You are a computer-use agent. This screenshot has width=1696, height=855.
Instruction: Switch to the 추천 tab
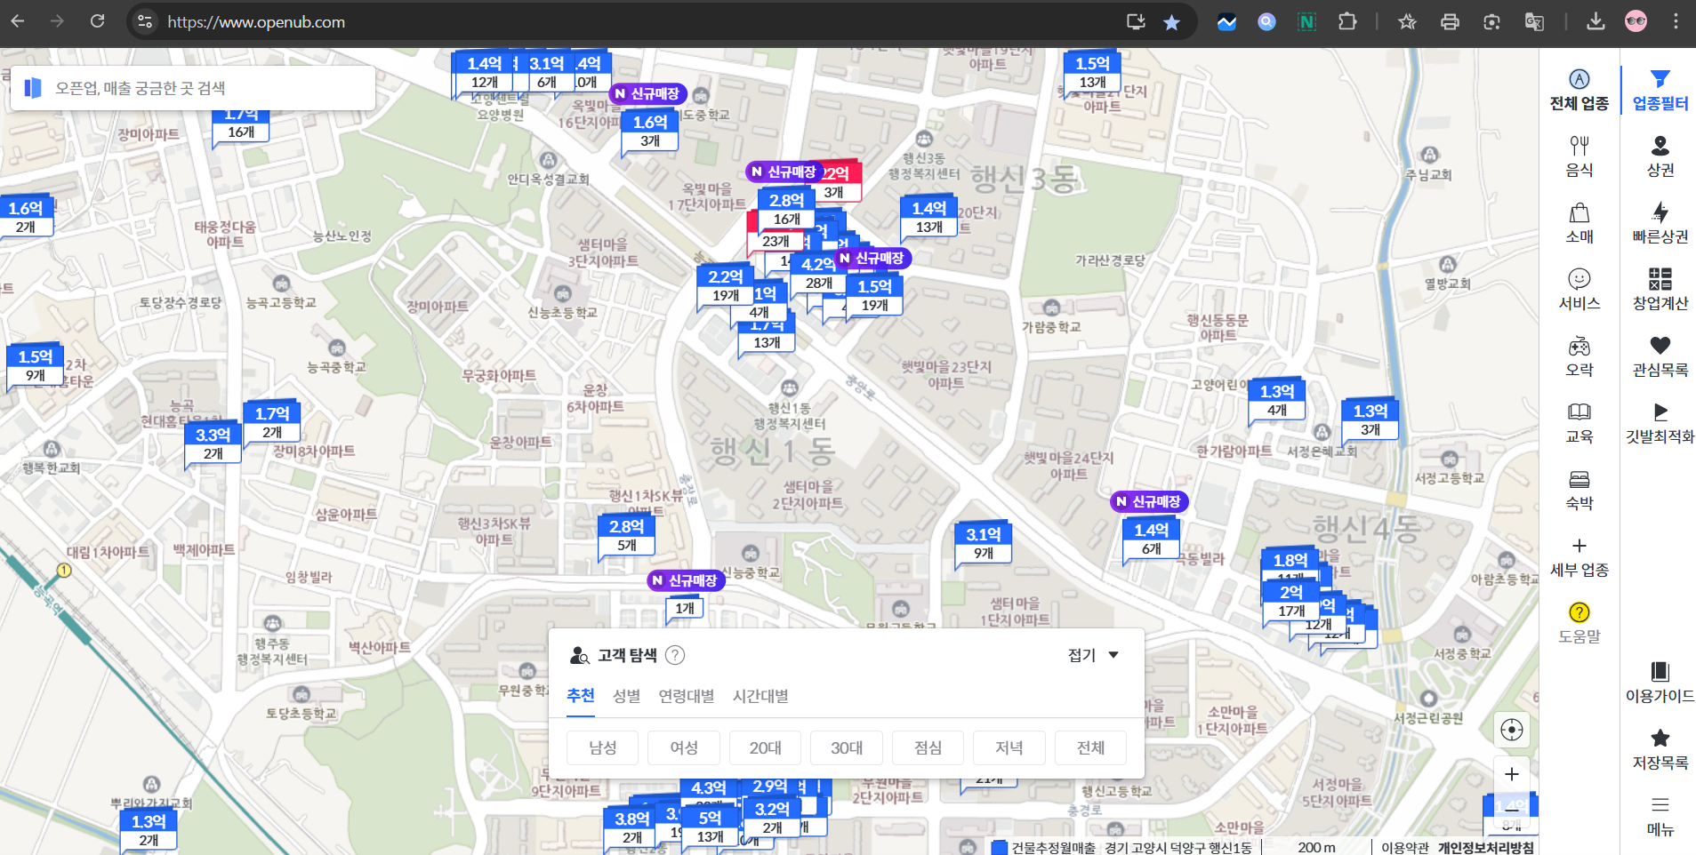[581, 696]
